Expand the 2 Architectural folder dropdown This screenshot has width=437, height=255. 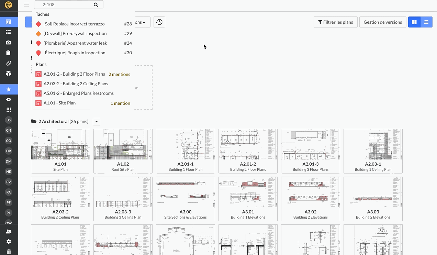tap(97, 122)
